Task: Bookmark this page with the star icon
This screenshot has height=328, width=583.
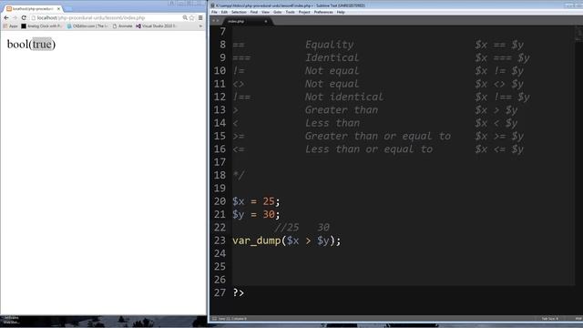Action: click(x=192, y=17)
